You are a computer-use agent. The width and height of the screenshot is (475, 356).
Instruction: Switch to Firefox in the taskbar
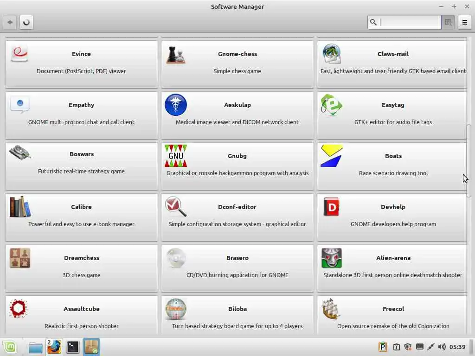point(54,347)
